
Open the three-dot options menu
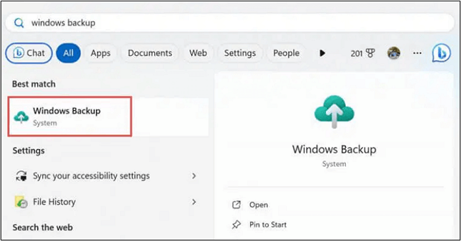coord(417,53)
